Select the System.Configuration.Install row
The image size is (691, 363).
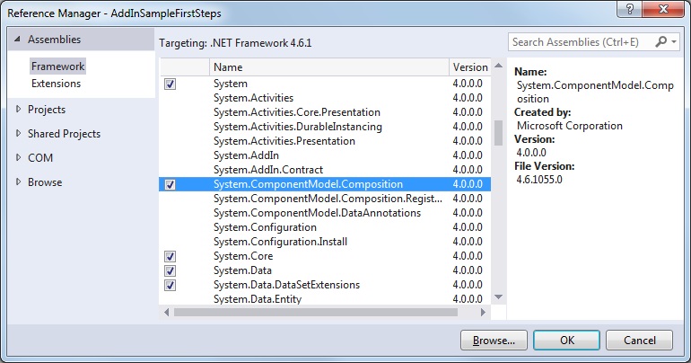325,242
